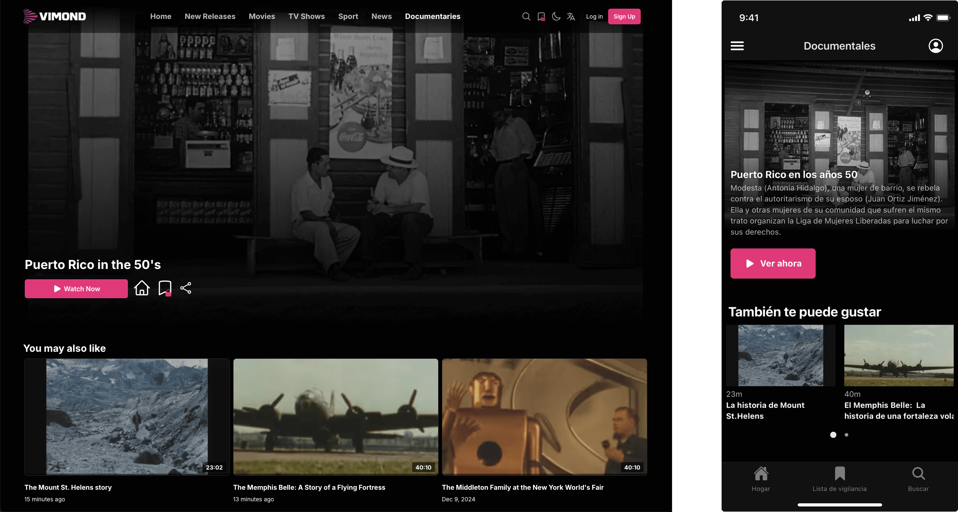Click the Log in link
Image resolution: width=958 pixels, height=512 pixels.
coord(594,16)
